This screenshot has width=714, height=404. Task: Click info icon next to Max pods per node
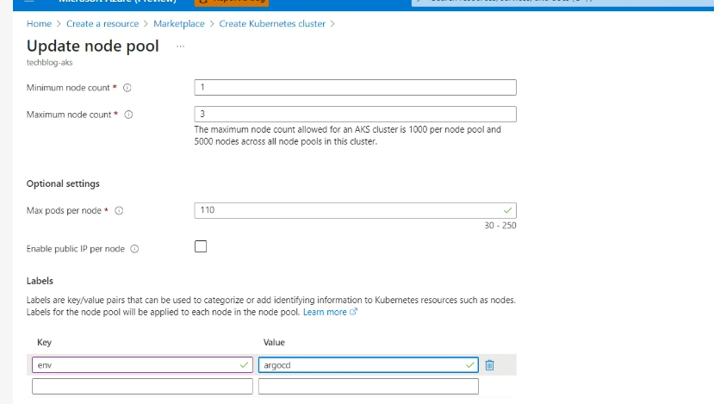pos(119,211)
